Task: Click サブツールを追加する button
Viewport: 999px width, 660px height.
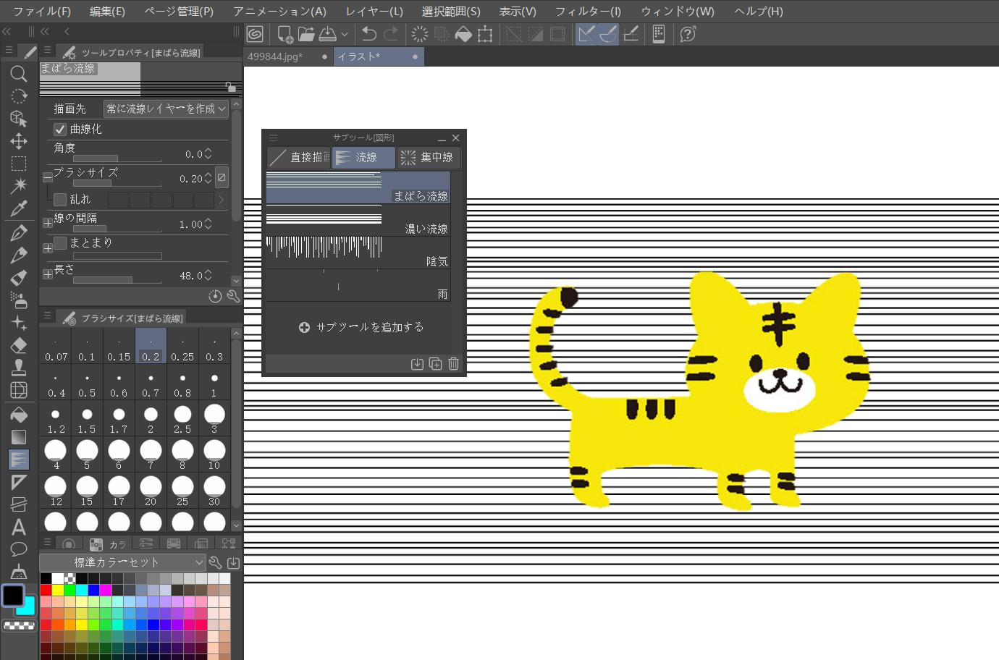Action: (361, 327)
